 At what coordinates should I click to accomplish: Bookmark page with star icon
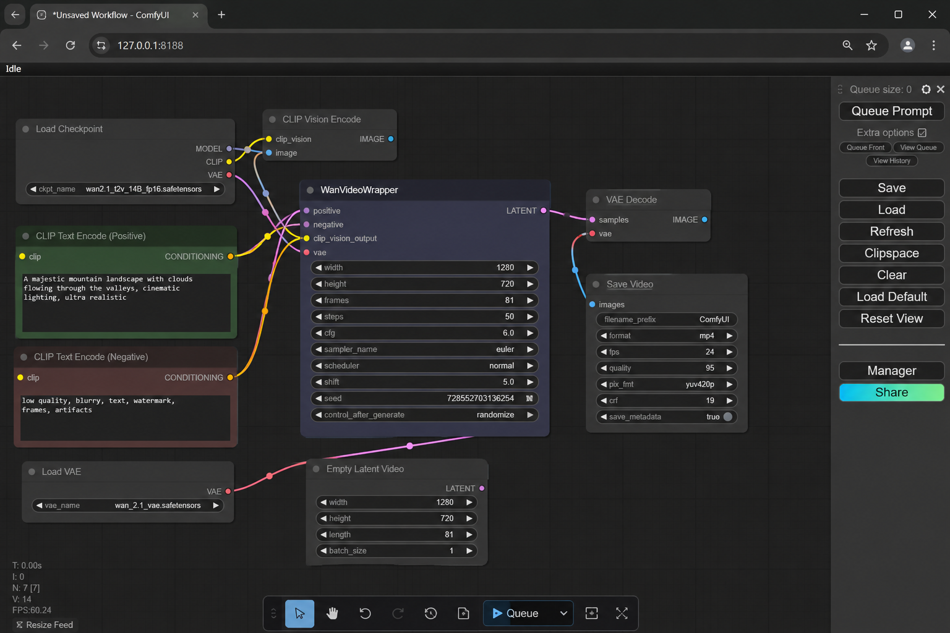click(x=871, y=45)
